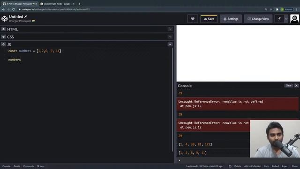Image resolution: width=300 pixels, height=169 pixels.
Task: Open the JS panel settings gear
Action: [3, 45]
